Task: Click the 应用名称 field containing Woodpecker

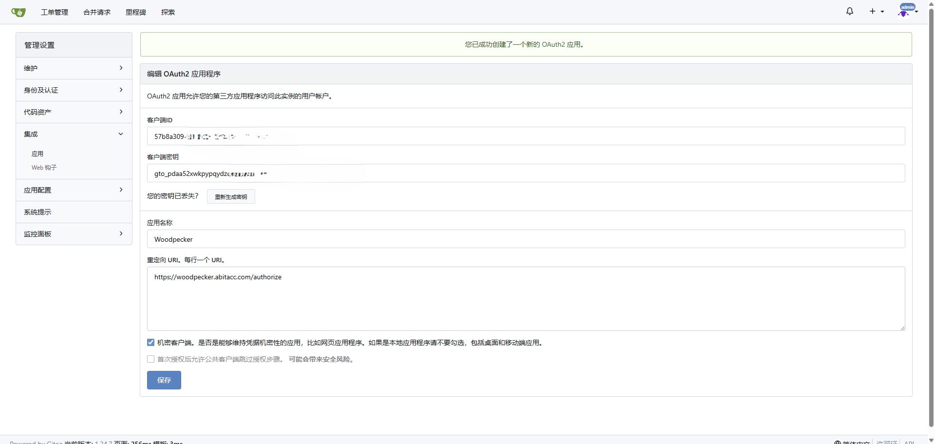Action: point(526,239)
